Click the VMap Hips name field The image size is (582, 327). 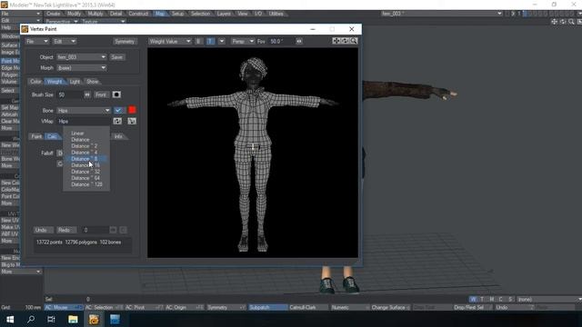click(84, 121)
